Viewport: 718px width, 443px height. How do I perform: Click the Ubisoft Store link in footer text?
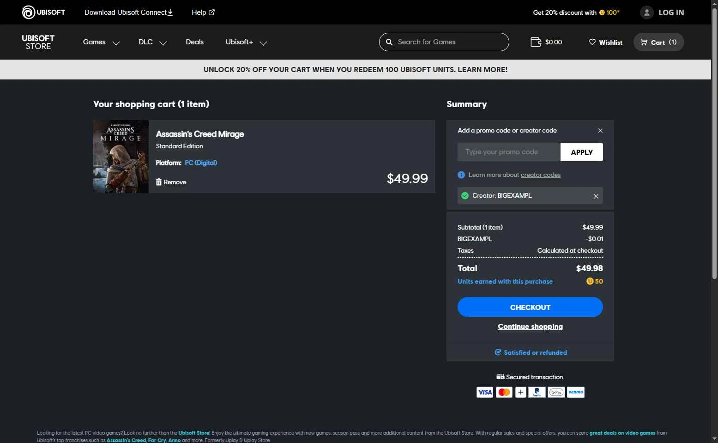point(193,433)
